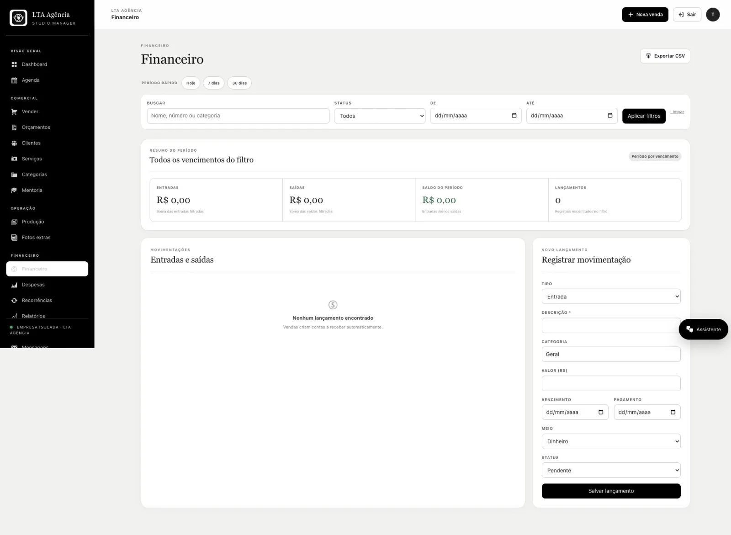This screenshot has height=535, width=731.
Task: Open the Dashboard grid icon
Action: point(14,64)
